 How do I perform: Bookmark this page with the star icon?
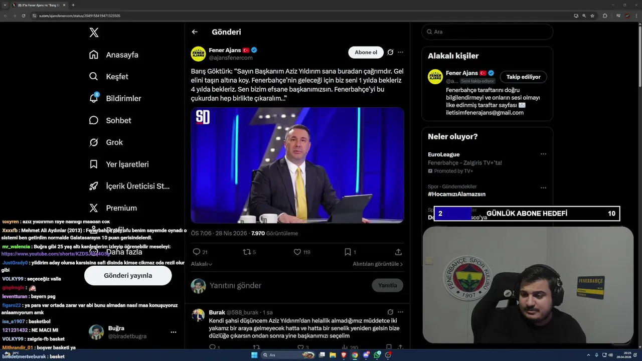click(x=592, y=16)
